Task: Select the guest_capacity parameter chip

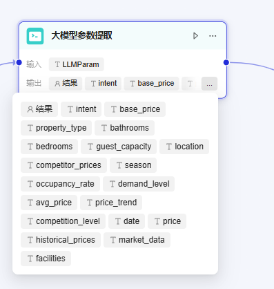Action: [x=119, y=147]
